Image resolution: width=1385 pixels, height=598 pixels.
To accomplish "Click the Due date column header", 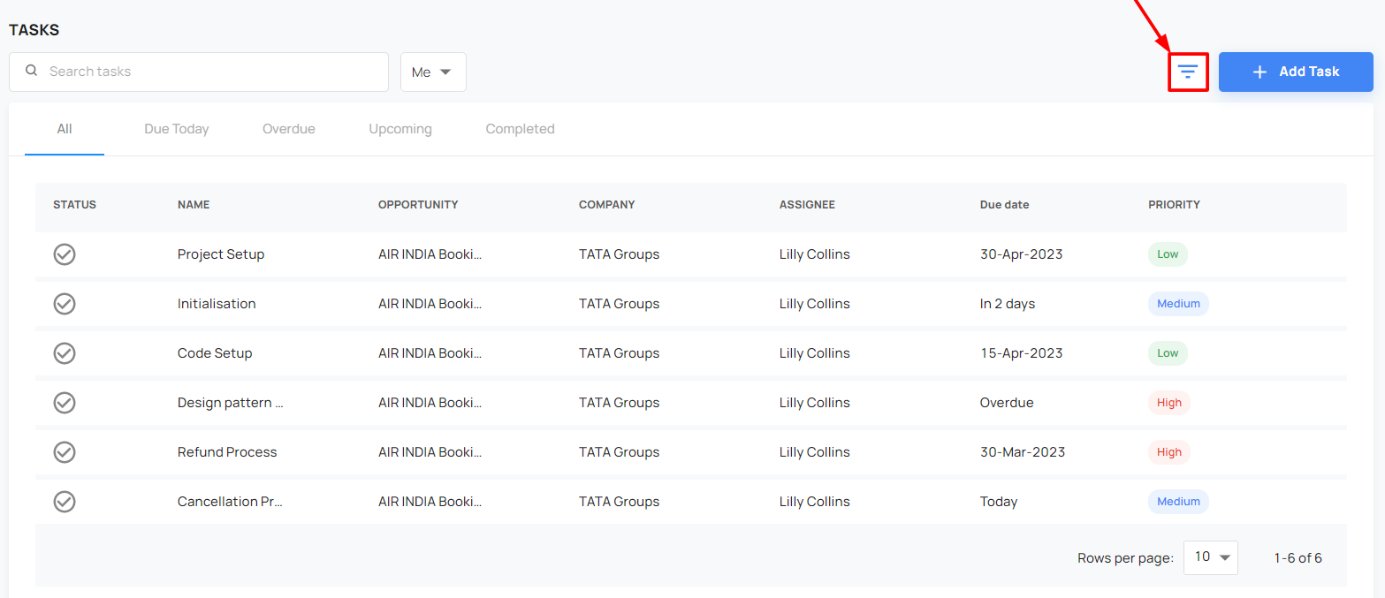I will point(1004,205).
